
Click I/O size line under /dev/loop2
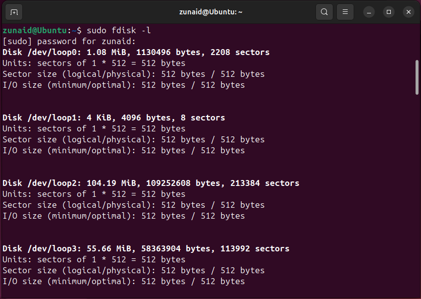pos(123,216)
